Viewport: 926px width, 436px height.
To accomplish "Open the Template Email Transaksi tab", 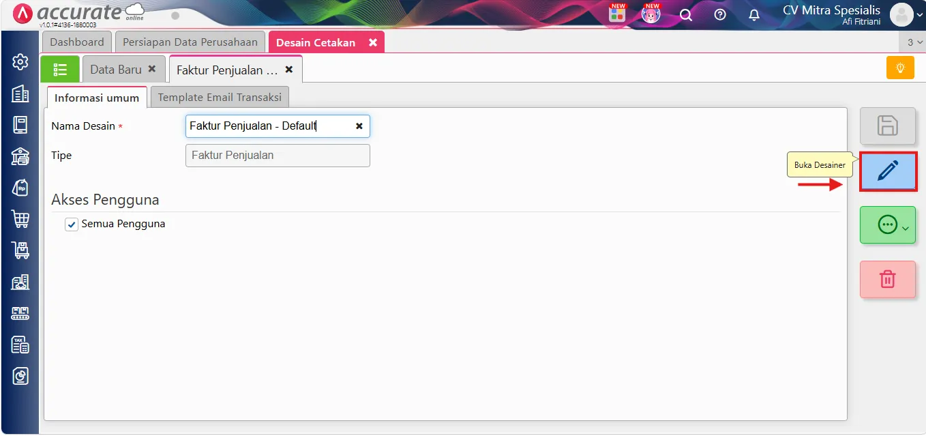I will (x=220, y=98).
